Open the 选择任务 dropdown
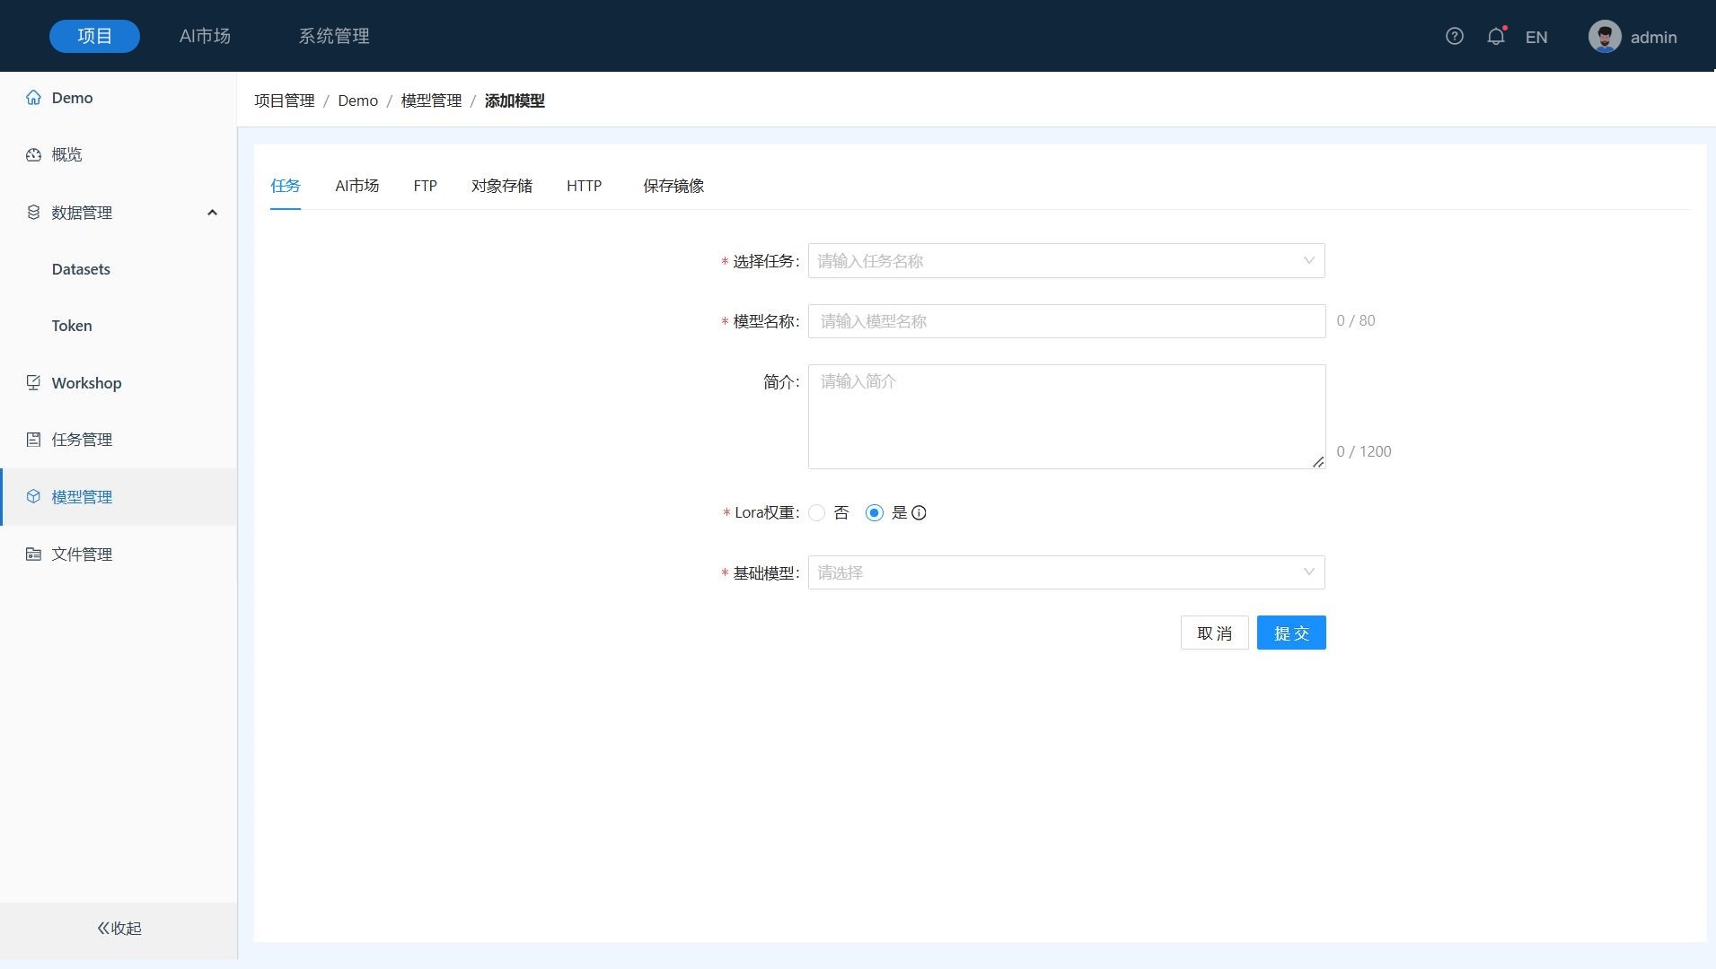 (1066, 261)
